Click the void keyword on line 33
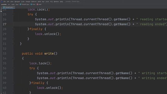 click(39, 54)
